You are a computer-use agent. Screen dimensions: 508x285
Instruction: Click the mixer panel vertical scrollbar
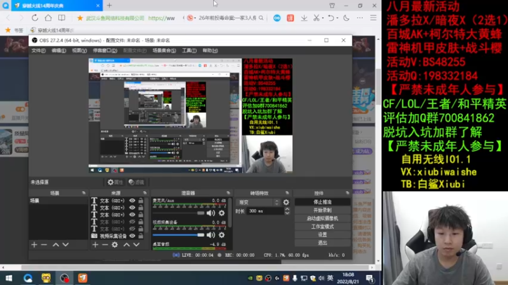(x=230, y=213)
